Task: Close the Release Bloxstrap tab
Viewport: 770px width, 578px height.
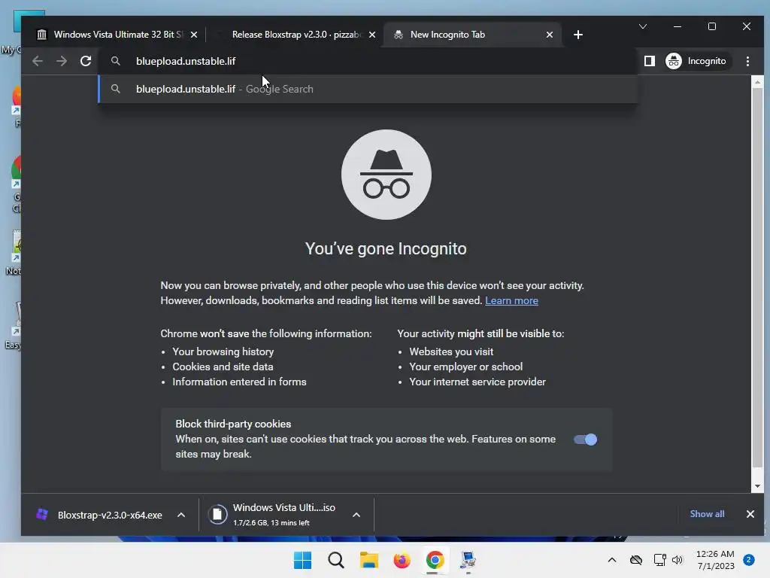Action: point(372,35)
